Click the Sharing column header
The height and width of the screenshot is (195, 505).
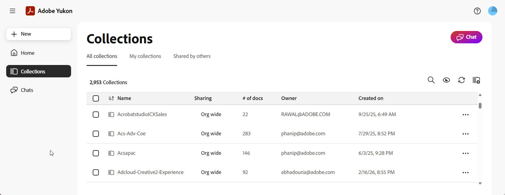(x=203, y=98)
